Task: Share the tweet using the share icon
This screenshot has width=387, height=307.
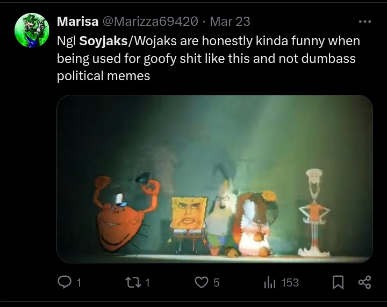Action: (x=364, y=282)
